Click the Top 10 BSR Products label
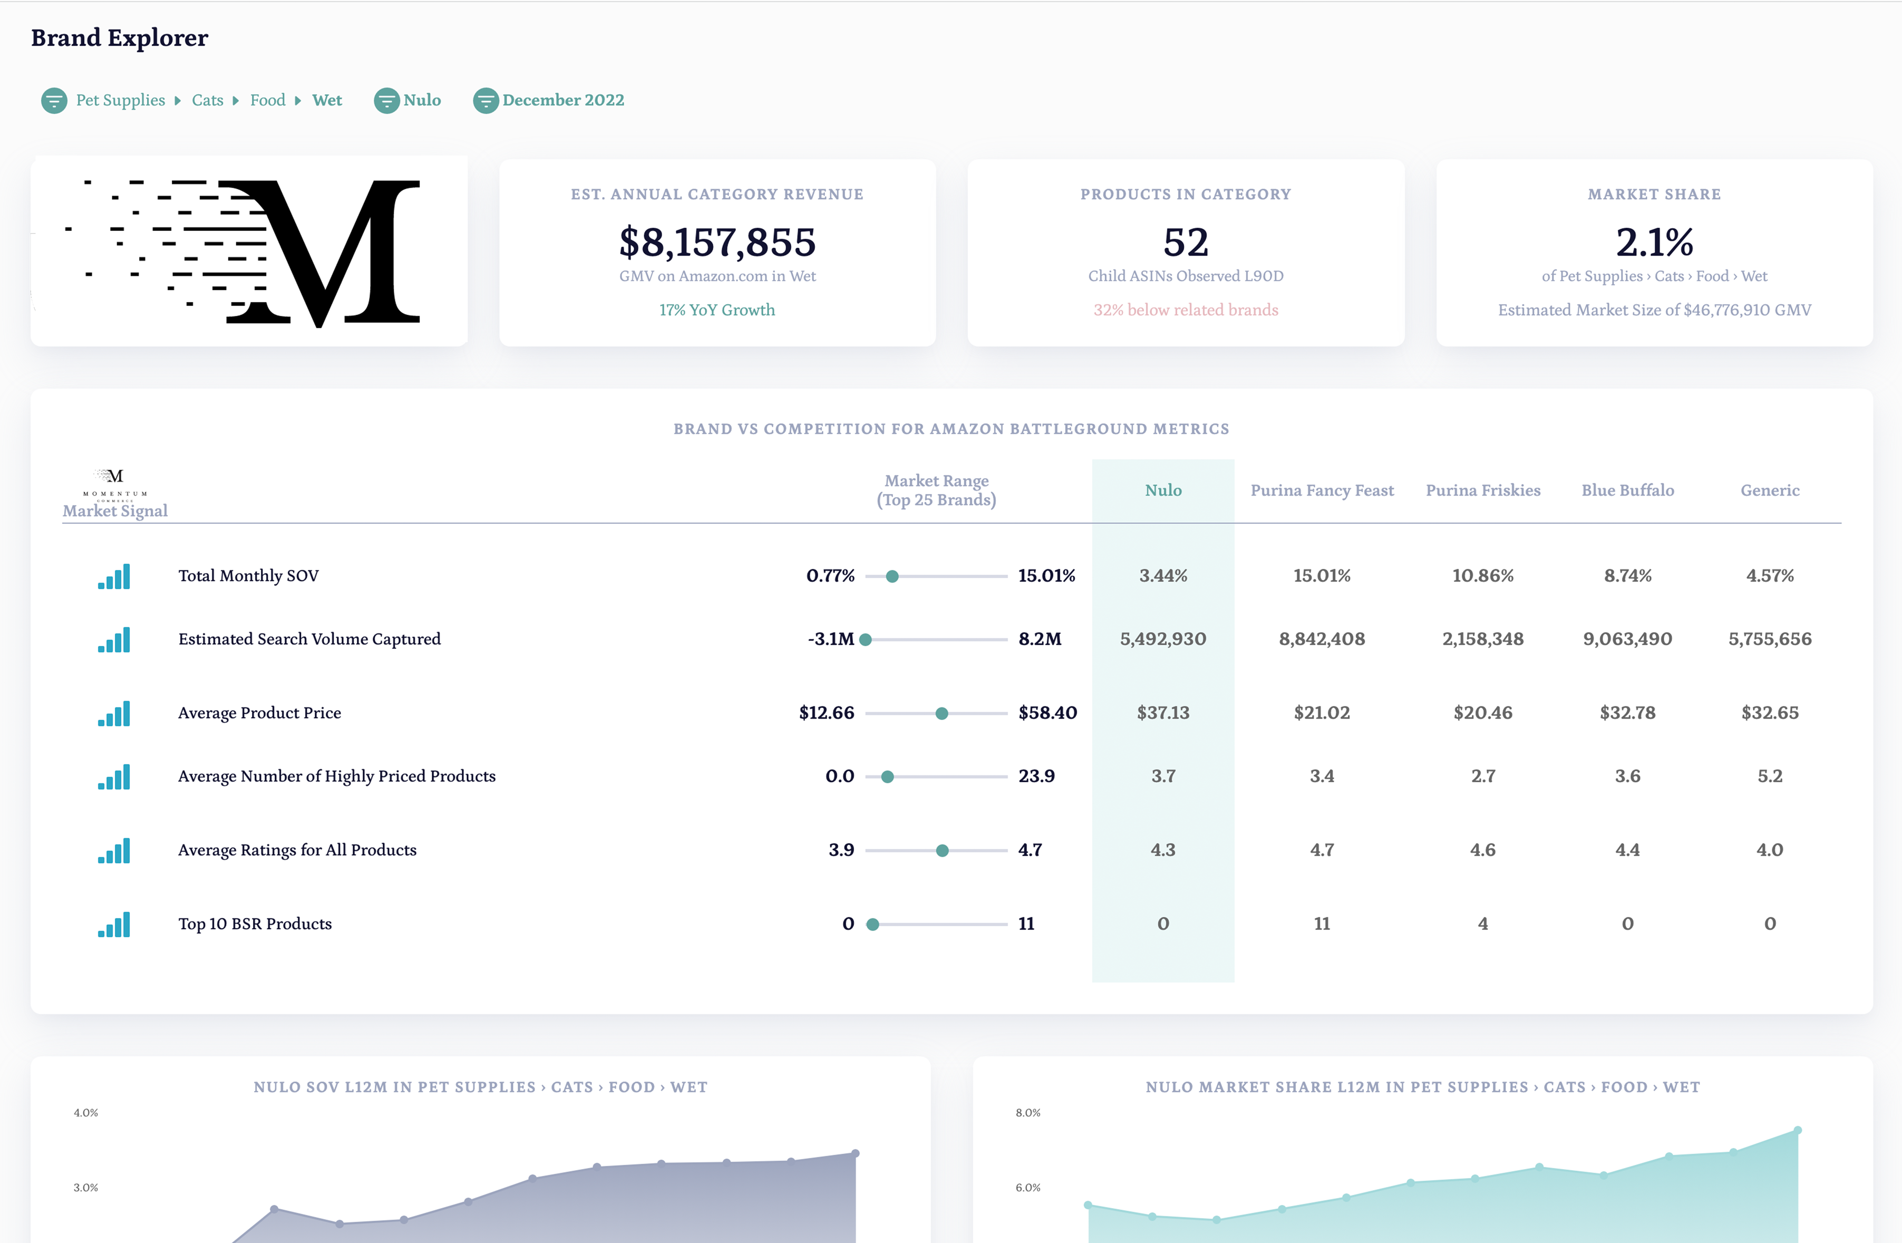This screenshot has width=1902, height=1243. pyautogui.click(x=255, y=923)
